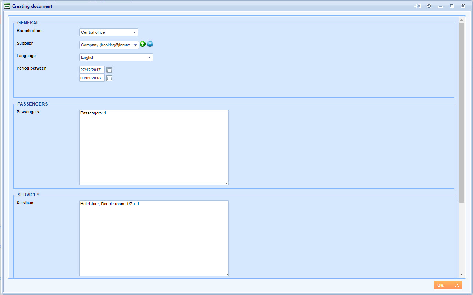Click the end date field 09/01/2018
The width and height of the screenshot is (473, 295).
tap(92, 78)
